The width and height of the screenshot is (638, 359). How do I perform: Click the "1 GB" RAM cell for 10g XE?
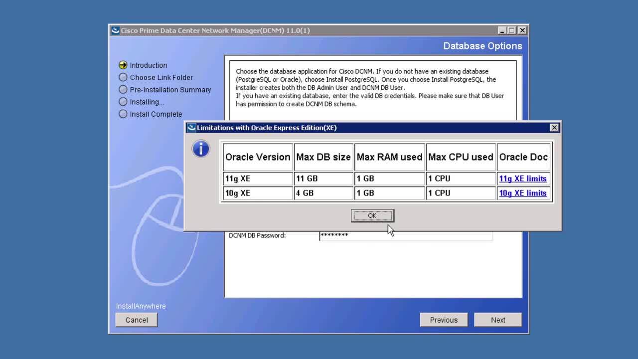(389, 193)
